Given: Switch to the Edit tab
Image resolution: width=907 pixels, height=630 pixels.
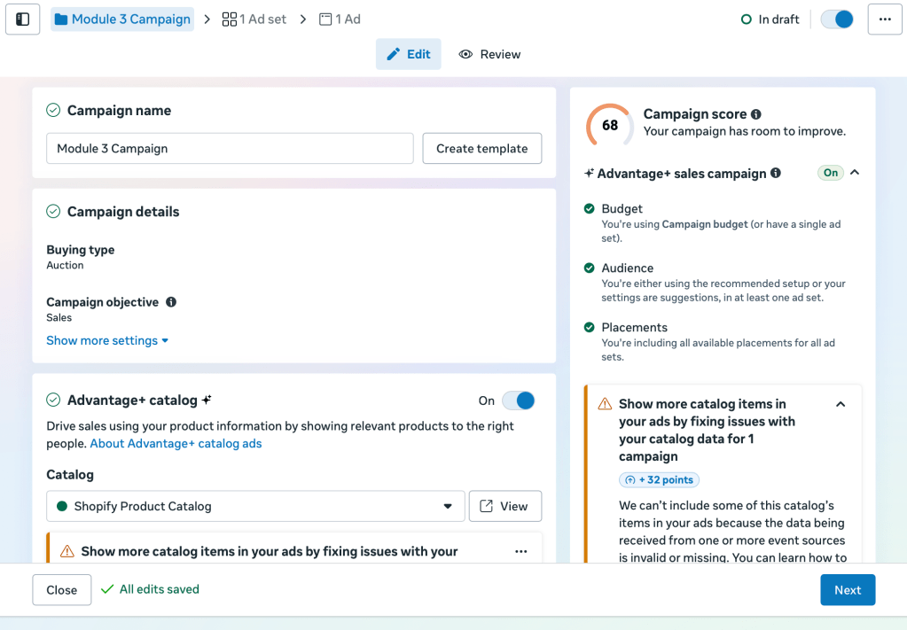Looking at the screenshot, I should 409,54.
